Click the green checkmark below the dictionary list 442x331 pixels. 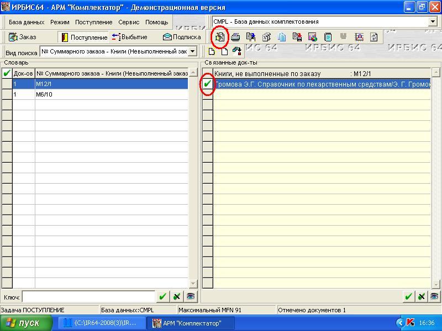163,297
